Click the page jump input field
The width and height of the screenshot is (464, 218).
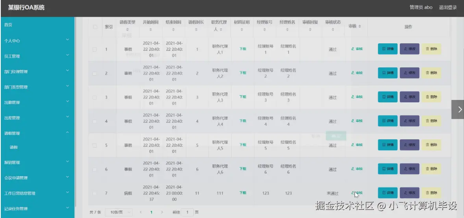coord(187,212)
